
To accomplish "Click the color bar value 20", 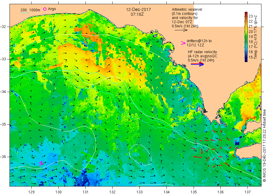I will (250, 31).
